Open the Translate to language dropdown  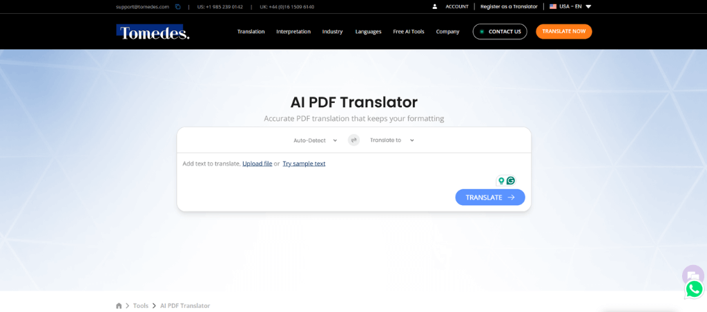(391, 140)
